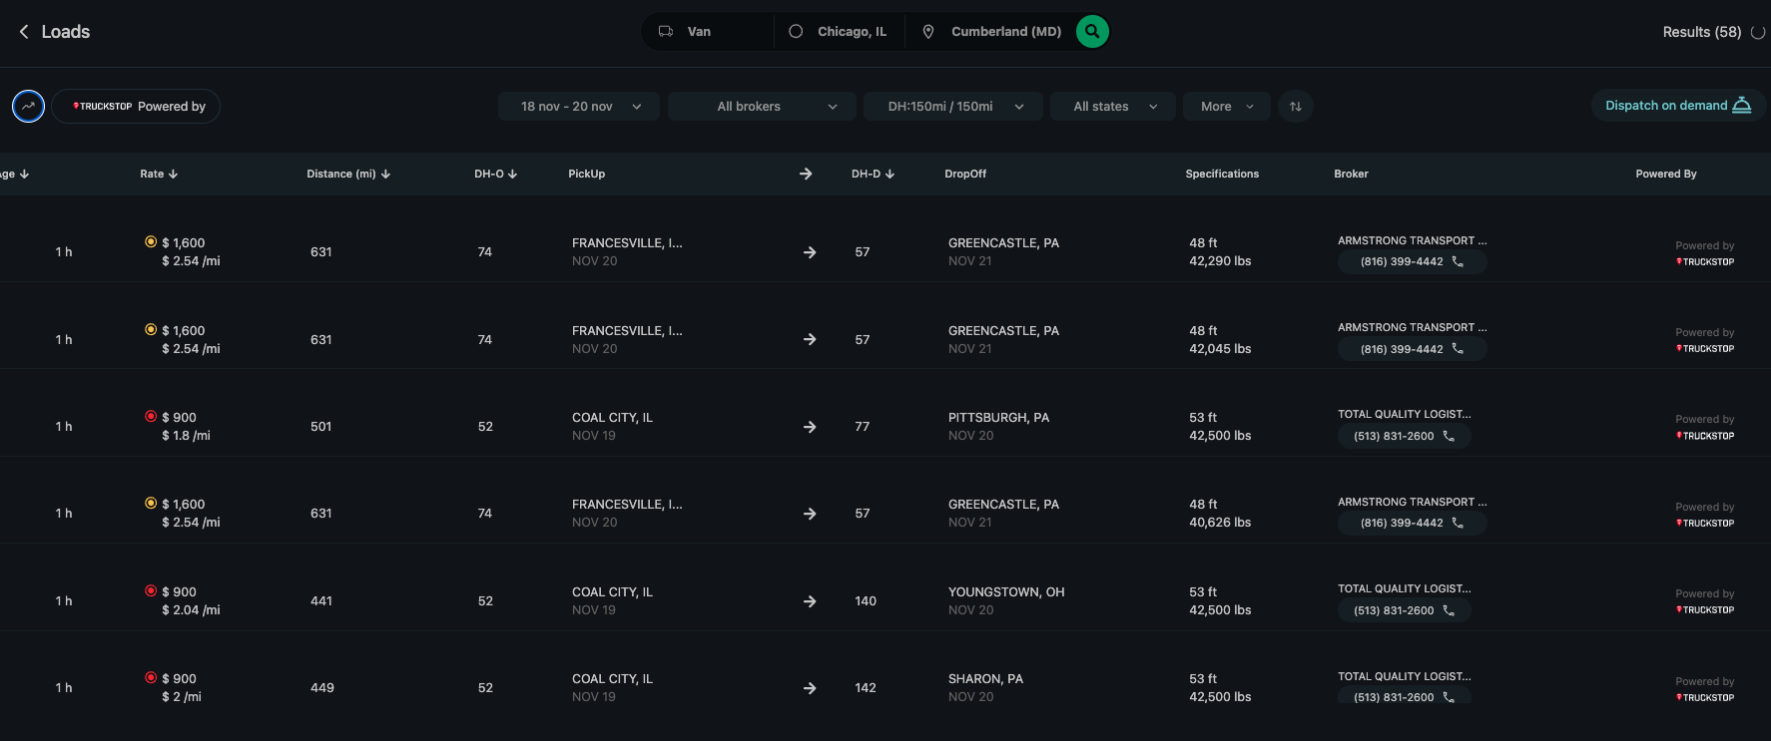1771x741 pixels.
Task: Click yellow rate indicator on 42,045 lbs load
Action: click(x=151, y=329)
